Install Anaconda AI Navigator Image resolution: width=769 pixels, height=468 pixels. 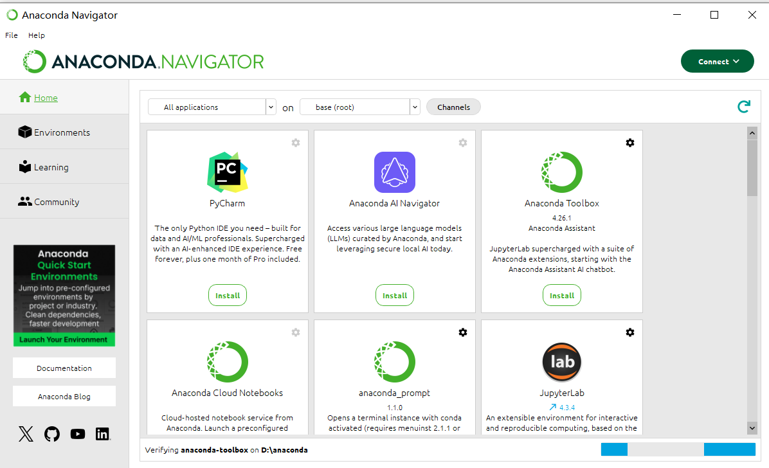point(395,295)
